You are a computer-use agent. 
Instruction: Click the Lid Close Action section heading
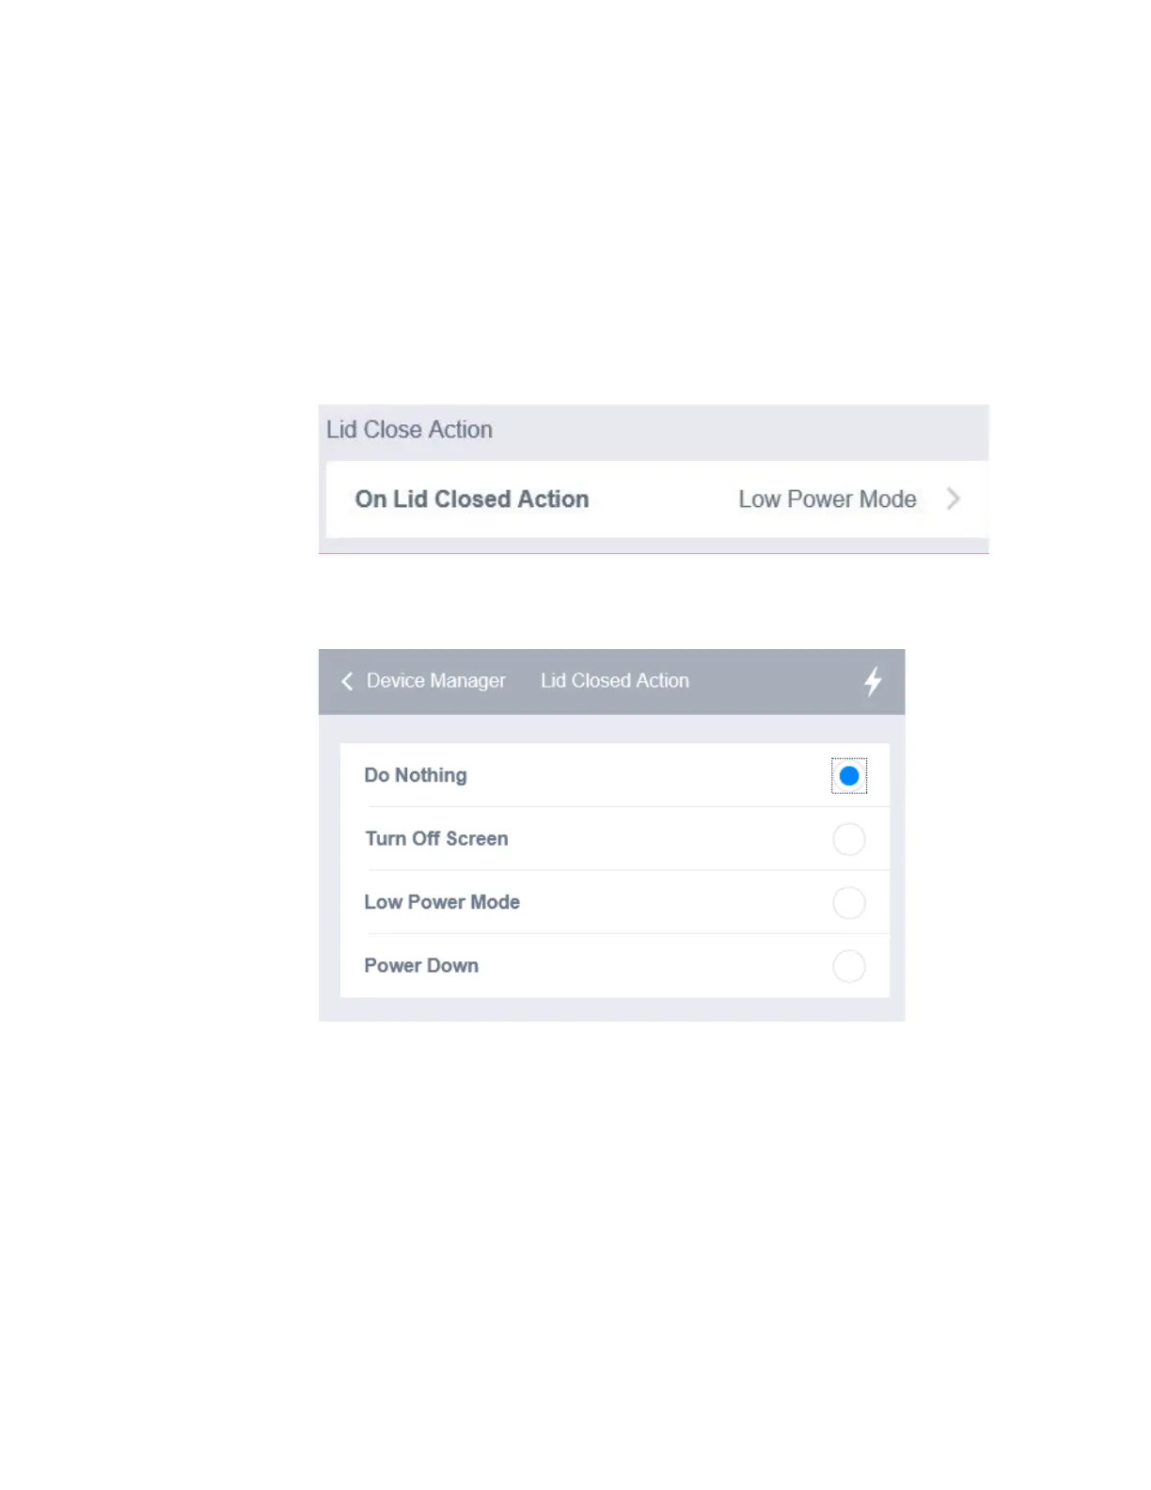point(409,430)
